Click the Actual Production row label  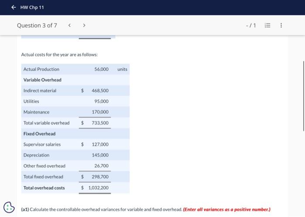[41, 69]
